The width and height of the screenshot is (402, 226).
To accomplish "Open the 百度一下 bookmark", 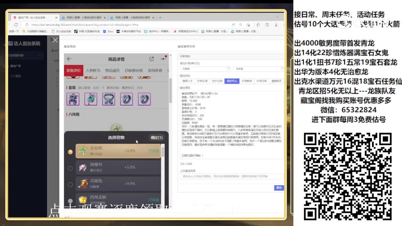I will coord(14,31).
